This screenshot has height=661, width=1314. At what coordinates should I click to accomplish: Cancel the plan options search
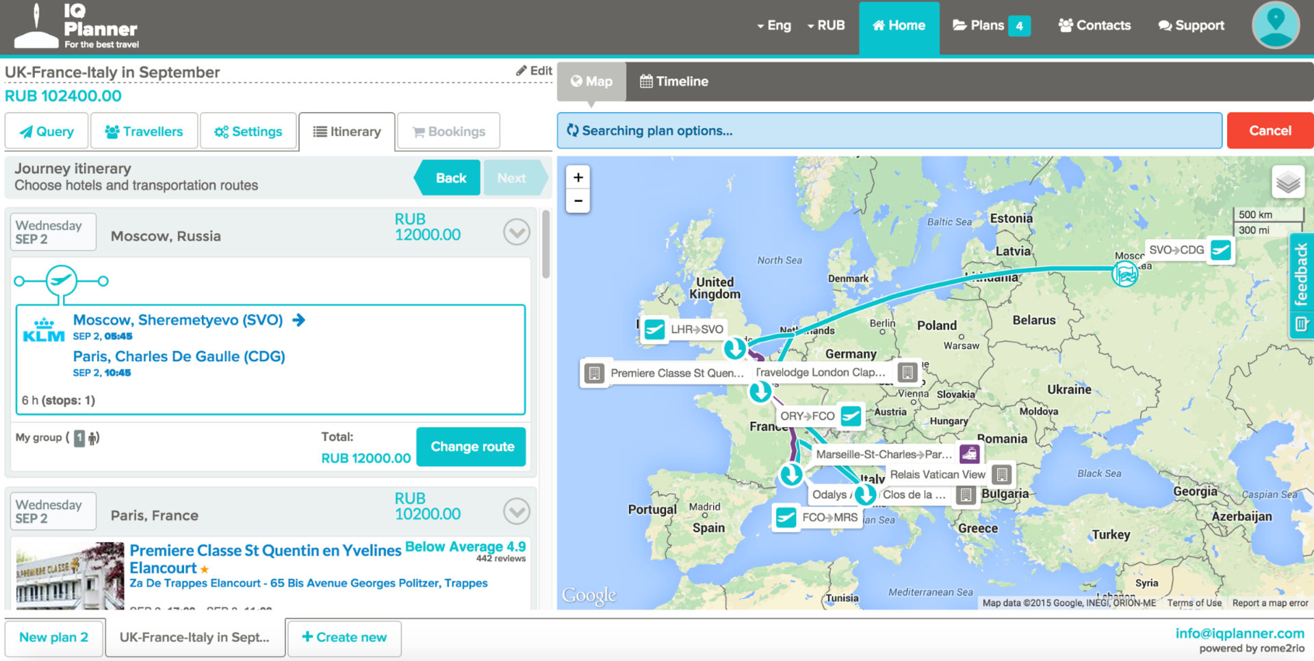coord(1270,131)
